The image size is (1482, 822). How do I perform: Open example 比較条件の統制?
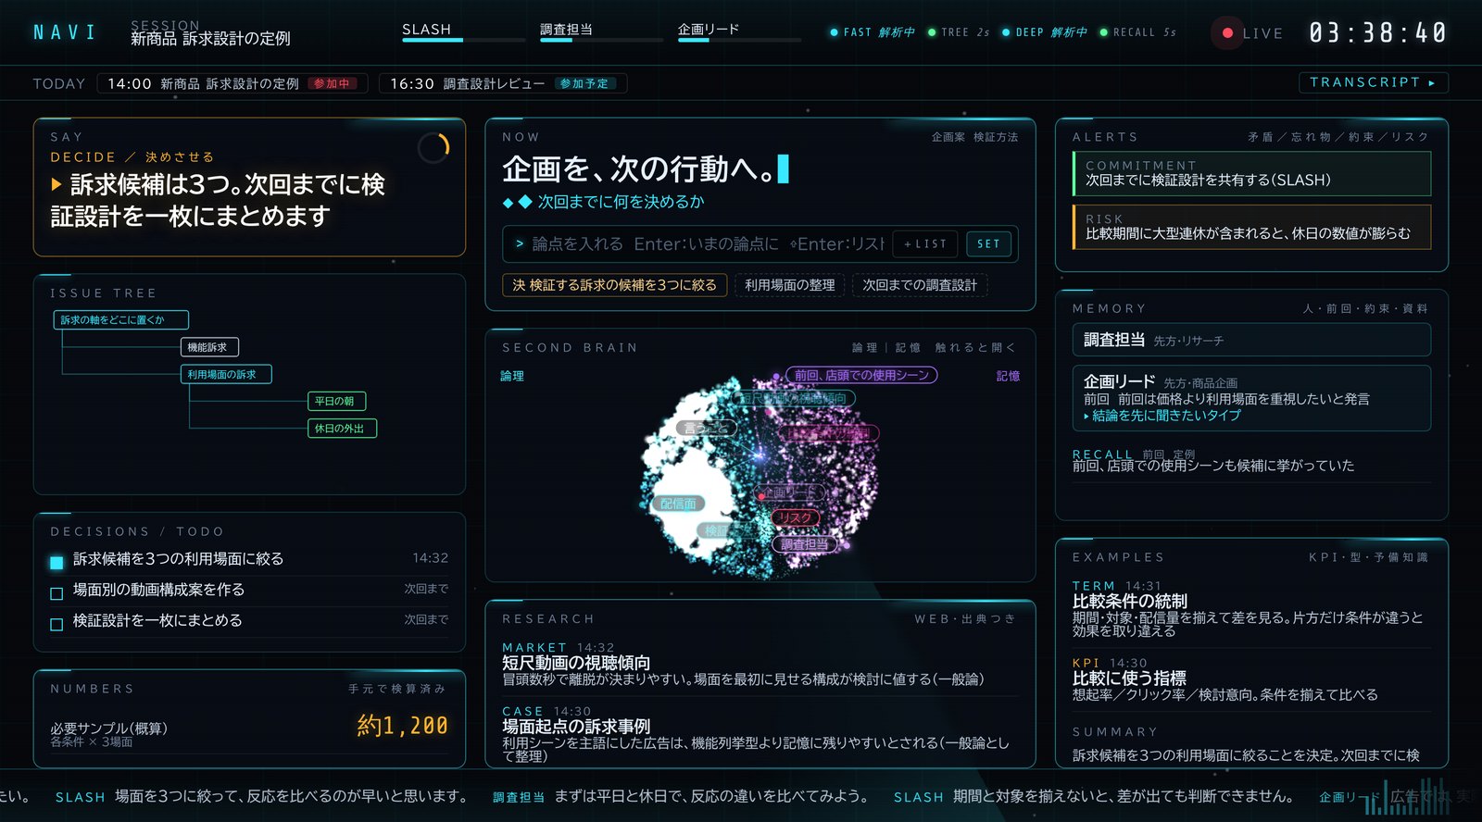click(x=1251, y=609)
